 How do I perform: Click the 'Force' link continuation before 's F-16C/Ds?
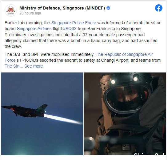pyautogui.click(x=10, y=60)
